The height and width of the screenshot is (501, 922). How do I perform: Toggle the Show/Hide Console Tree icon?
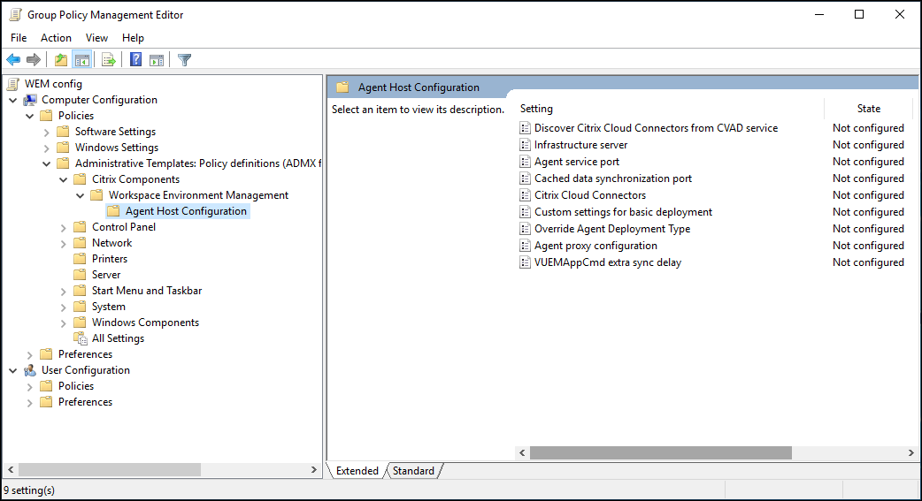pos(82,60)
